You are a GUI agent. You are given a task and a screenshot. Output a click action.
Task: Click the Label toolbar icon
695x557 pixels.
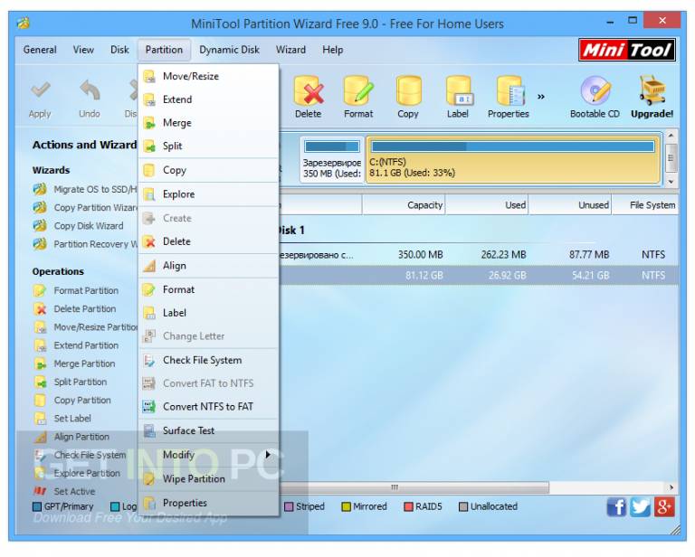[459, 90]
